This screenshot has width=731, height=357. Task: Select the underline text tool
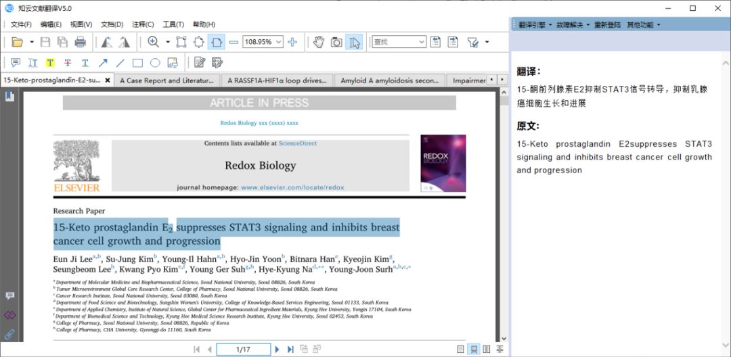85,63
